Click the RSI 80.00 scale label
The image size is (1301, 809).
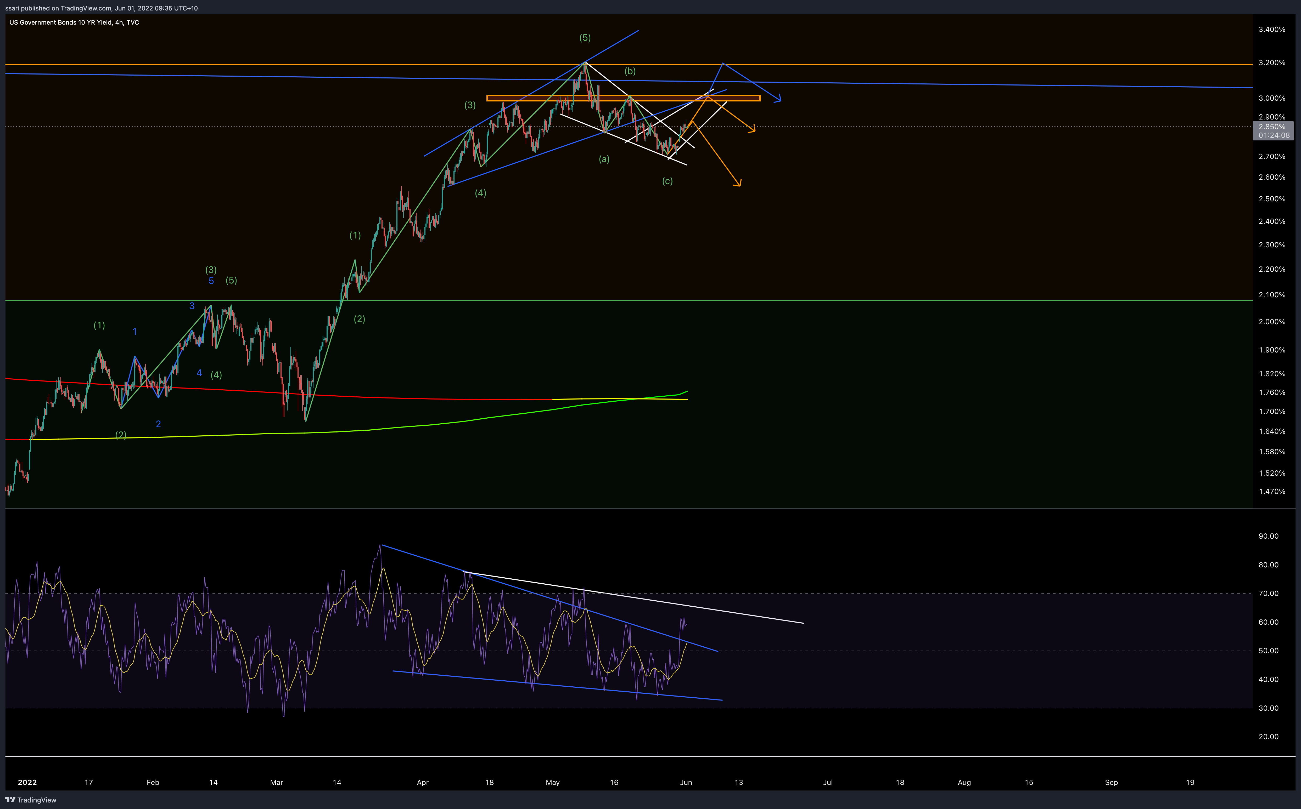[1268, 565]
